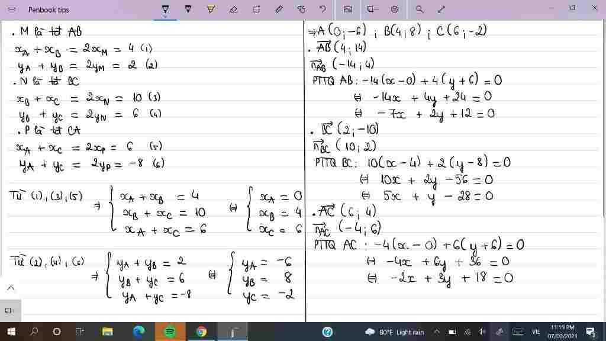
Task: Open search with the magnifier icon
Action: 420,9
